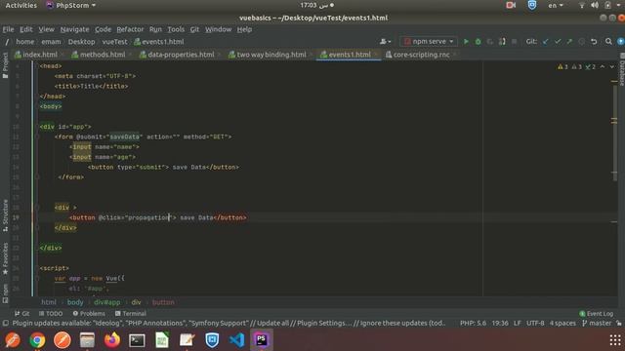The height and width of the screenshot is (351, 625).
Task: Commit changes with Git checkmark icon
Action: (558, 41)
